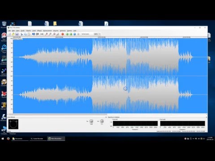This screenshot has width=215, height=161.
Task: Click Recycle Bin icon on desktop
Action: coord(4,24)
